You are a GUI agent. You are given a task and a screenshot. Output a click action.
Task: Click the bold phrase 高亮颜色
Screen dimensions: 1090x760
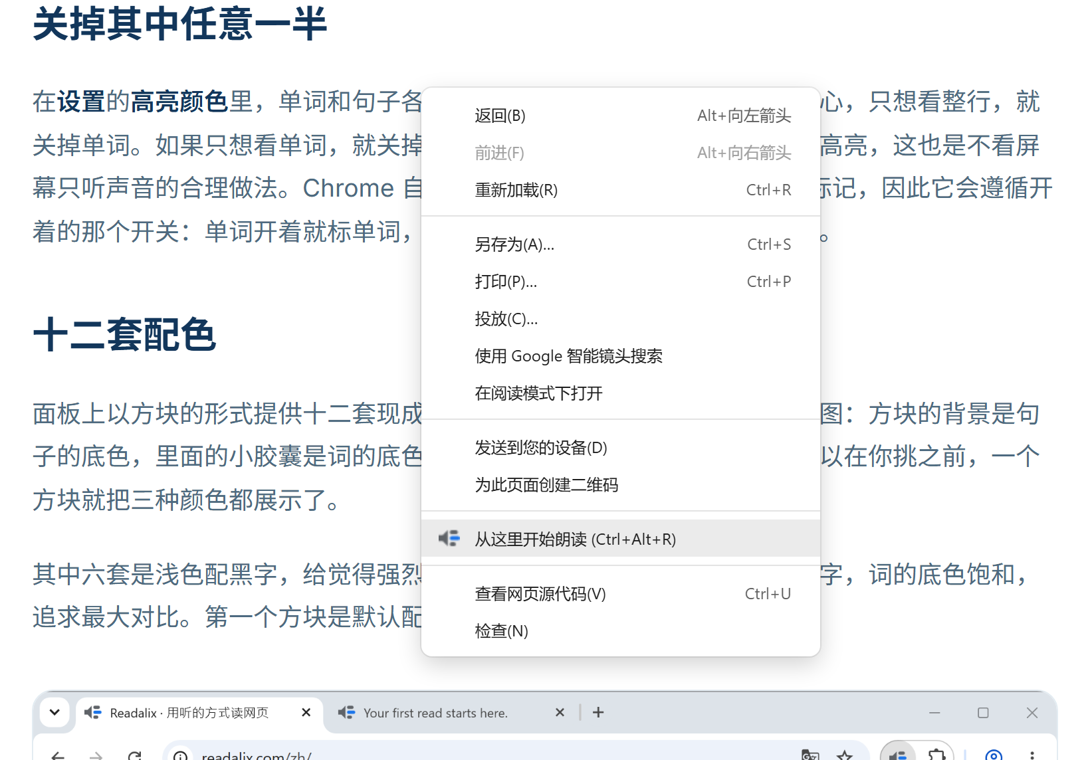(179, 102)
